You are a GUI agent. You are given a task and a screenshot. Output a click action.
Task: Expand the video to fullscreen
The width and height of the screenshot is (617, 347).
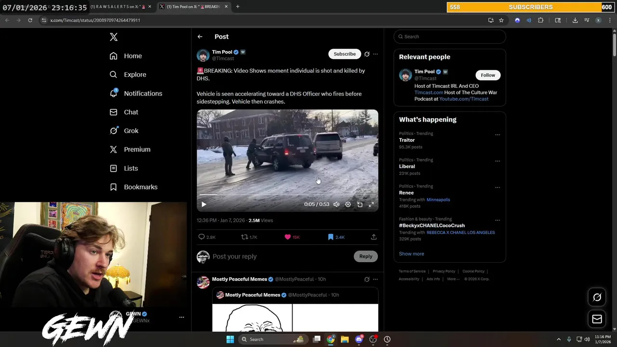tap(371, 204)
